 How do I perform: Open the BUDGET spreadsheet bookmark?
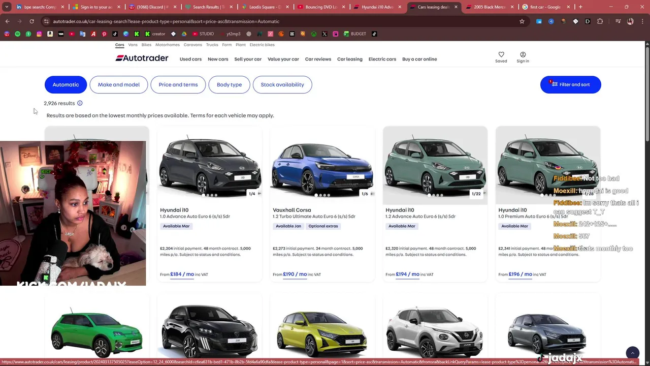point(354,34)
